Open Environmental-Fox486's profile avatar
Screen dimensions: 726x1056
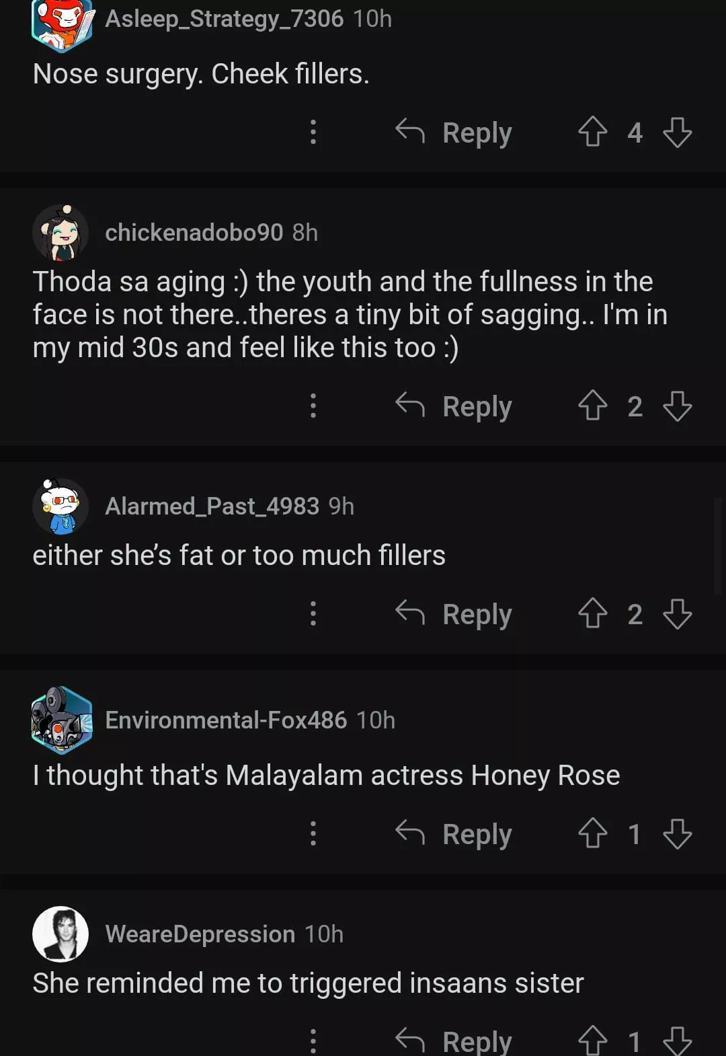(x=61, y=720)
